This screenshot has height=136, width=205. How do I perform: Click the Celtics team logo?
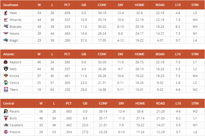click(6, 83)
